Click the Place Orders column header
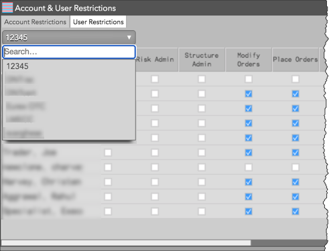This screenshot has width=329, height=251. coord(295,60)
